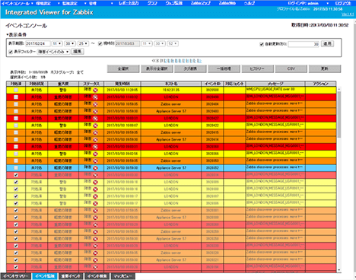This screenshot has width=356, height=280.
Task: Click failure icon for Appliance Server 57 05:59:30
Action: click(x=95, y=260)
